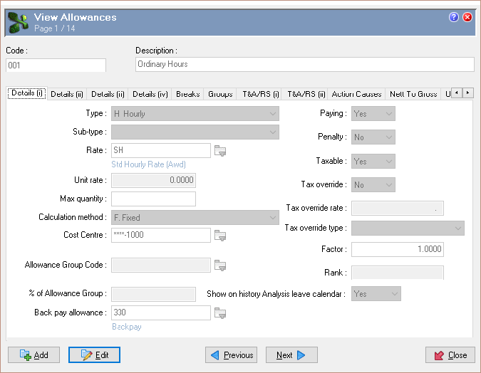481x373 pixels.
Task: Open the Allowance Group Code lookup icon
Action: 220,265
